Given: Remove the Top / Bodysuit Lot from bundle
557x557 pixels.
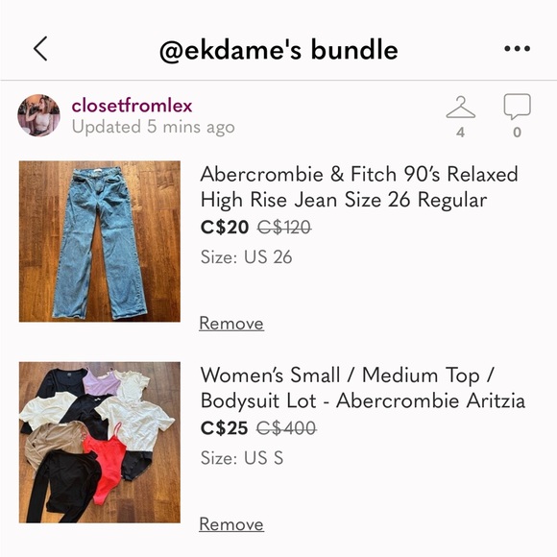Looking at the screenshot, I should coord(231,524).
